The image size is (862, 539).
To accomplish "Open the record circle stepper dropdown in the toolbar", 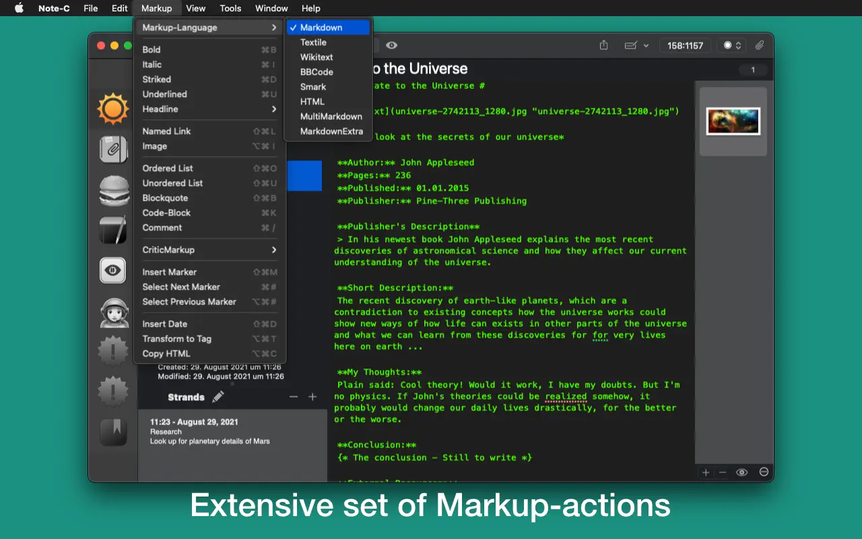I will pos(732,45).
